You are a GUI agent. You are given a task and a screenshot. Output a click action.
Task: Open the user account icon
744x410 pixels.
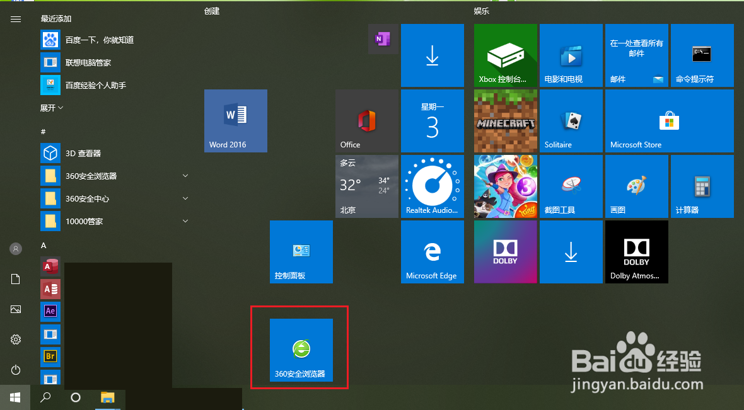[16, 248]
